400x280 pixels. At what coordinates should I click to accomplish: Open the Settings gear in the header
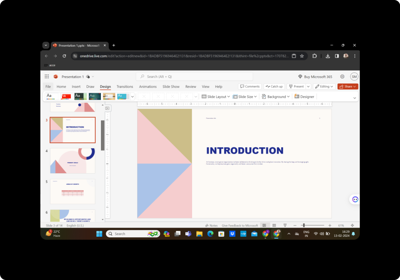(x=342, y=77)
